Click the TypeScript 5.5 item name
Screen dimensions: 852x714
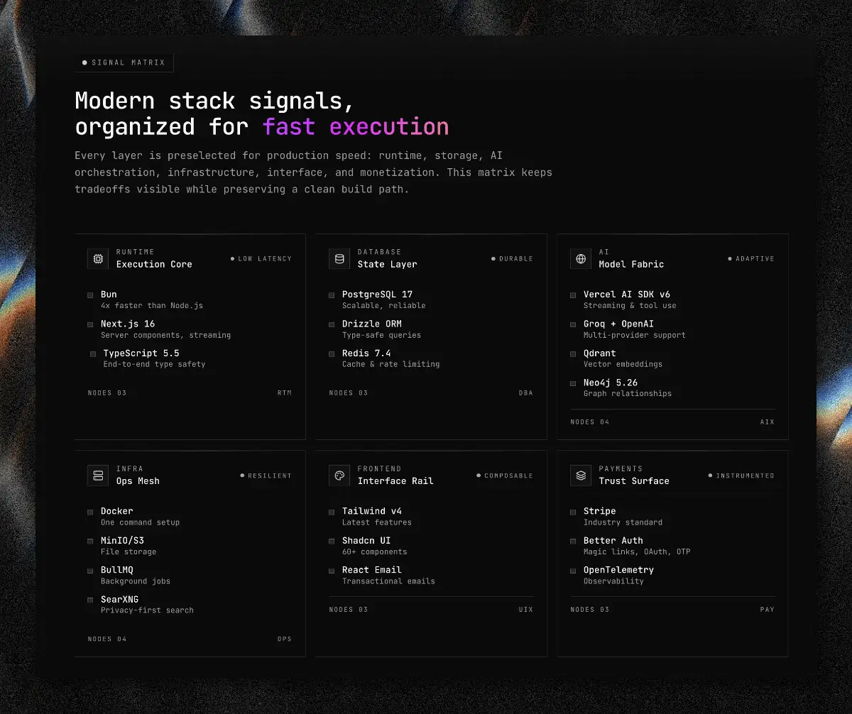[141, 353]
